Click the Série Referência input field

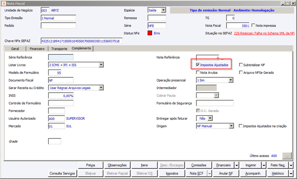tap(61, 57)
